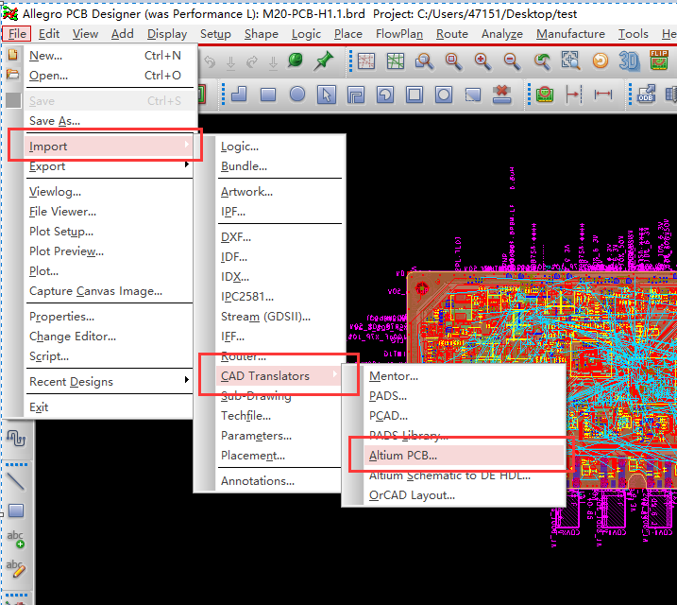Select IPC2581... import option
The width and height of the screenshot is (677, 605).
click(x=279, y=297)
